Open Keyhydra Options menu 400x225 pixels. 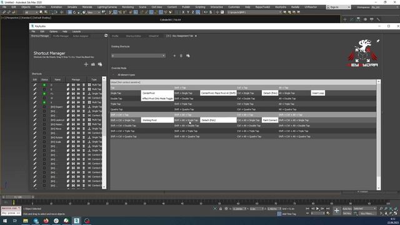(53, 31)
